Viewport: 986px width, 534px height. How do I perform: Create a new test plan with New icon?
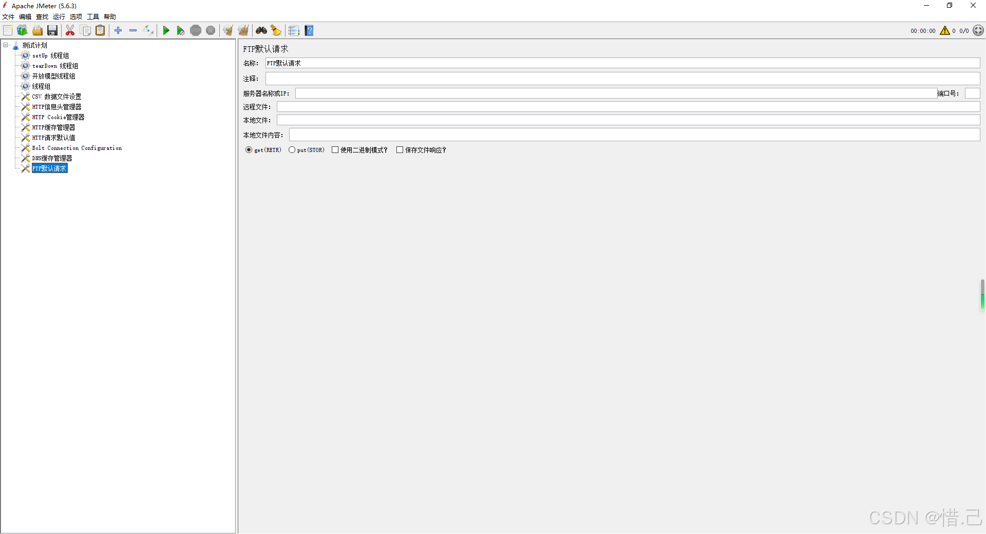click(8, 31)
